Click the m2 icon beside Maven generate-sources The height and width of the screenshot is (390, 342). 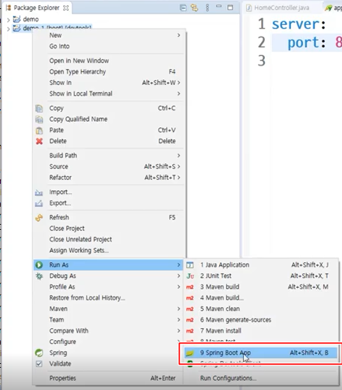pos(190,320)
